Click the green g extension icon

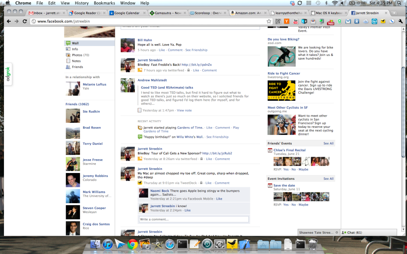point(339,21)
